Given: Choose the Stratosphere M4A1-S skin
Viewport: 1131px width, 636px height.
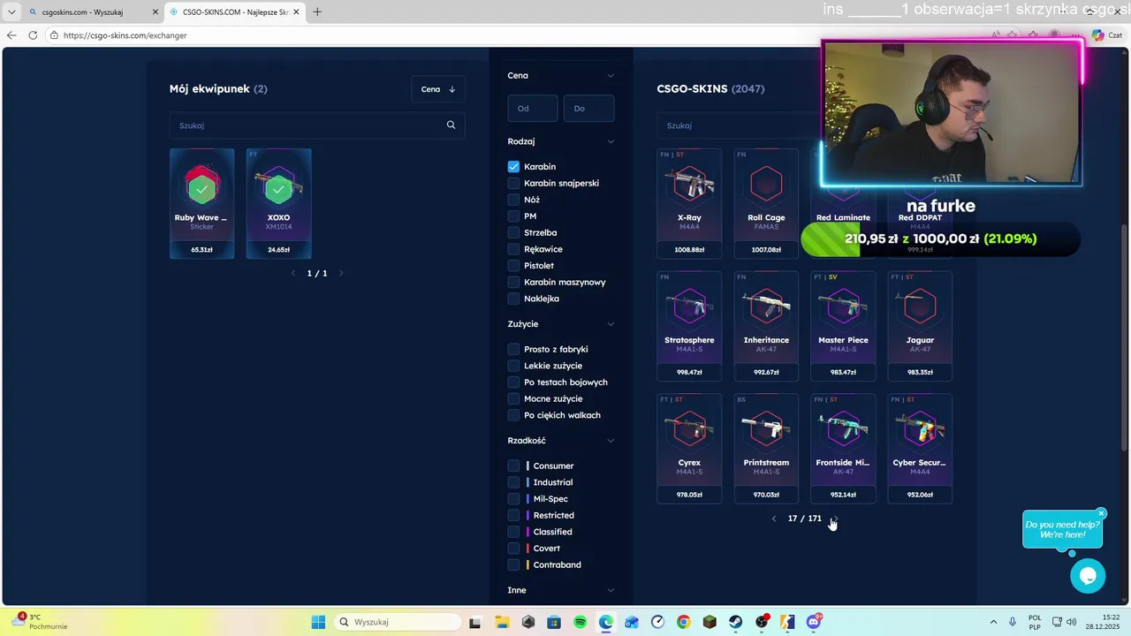Looking at the screenshot, I should click(x=689, y=326).
